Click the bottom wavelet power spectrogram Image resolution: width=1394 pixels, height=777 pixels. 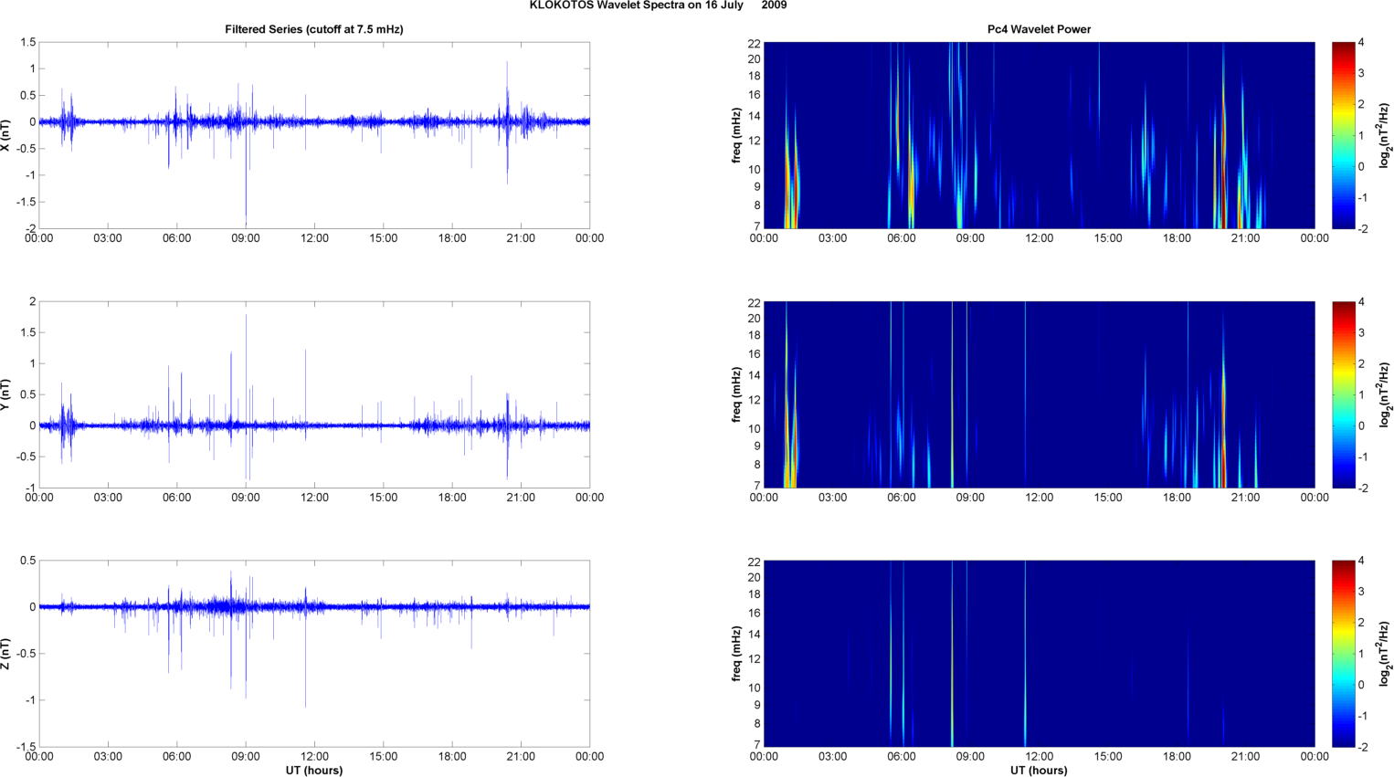pyautogui.click(x=1039, y=654)
